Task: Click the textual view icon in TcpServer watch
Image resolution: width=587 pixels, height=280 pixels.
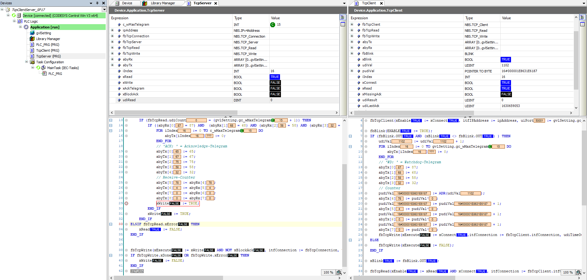Action: click(343, 17)
